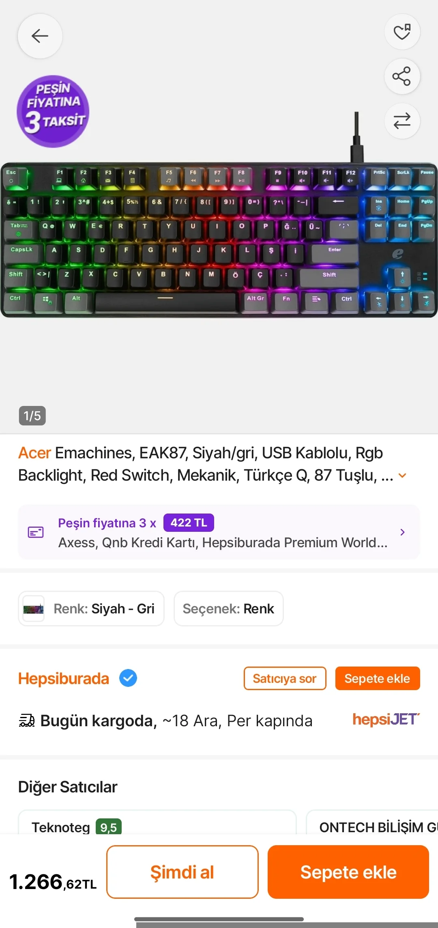
Task: Tap the large bottom Sepete ekle button
Action: [x=348, y=872]
